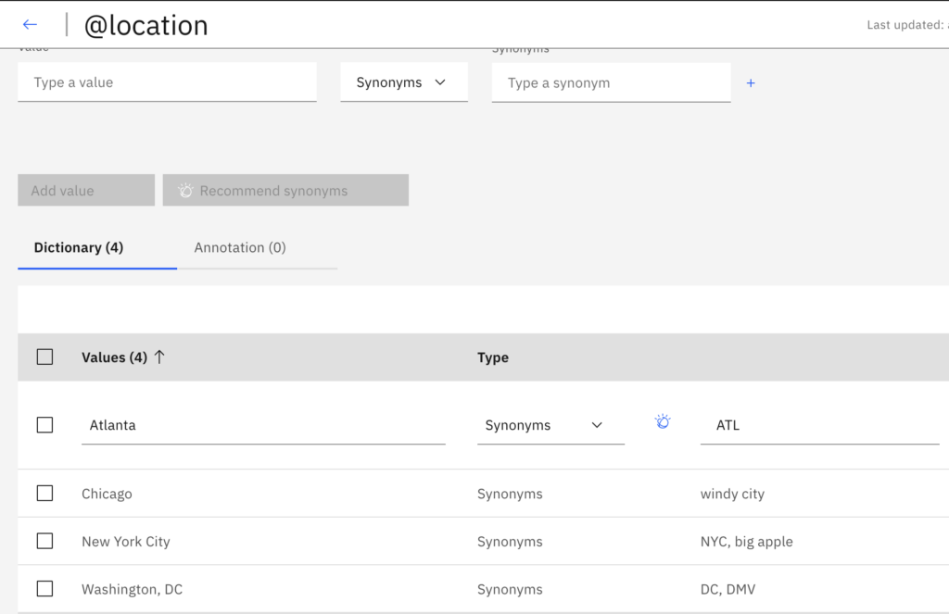Image resolution: width=949 pixels, height=614 pixels.
Task: Expand the Synonyms dropdown in Atlanta row
Action: point(550,425)
